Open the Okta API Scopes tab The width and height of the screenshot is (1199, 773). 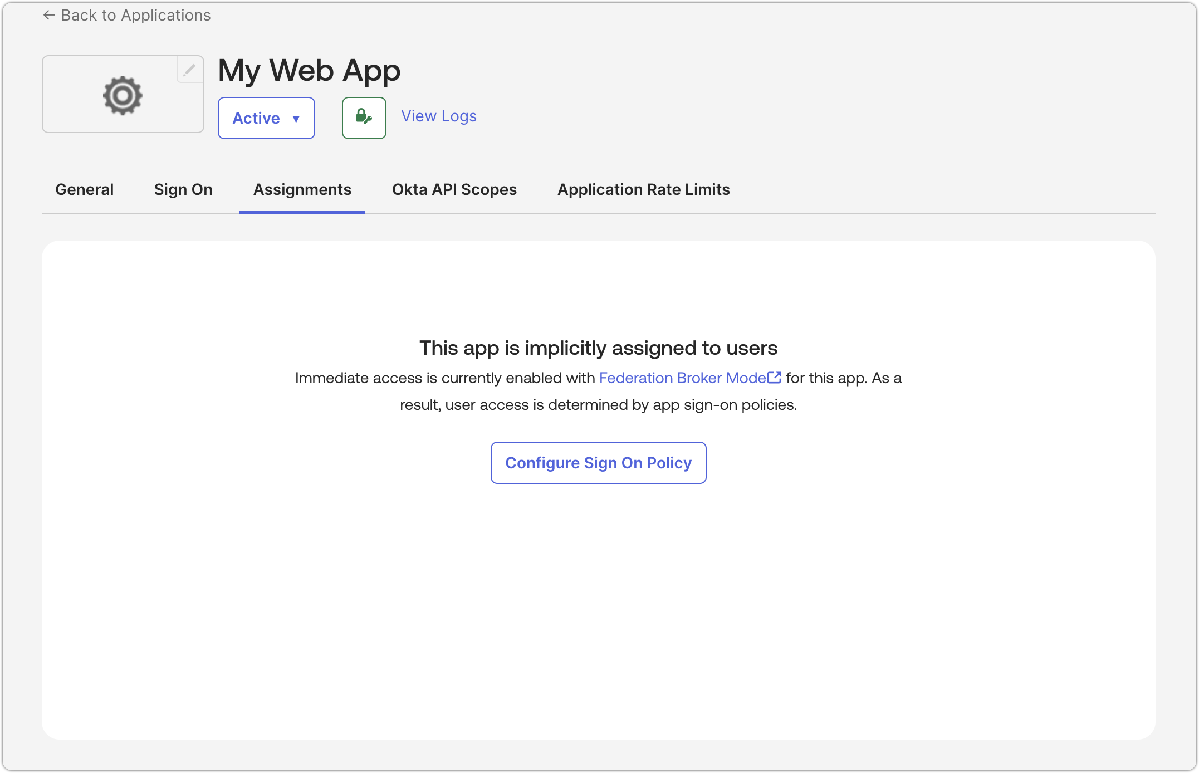[x=454, y=189]
